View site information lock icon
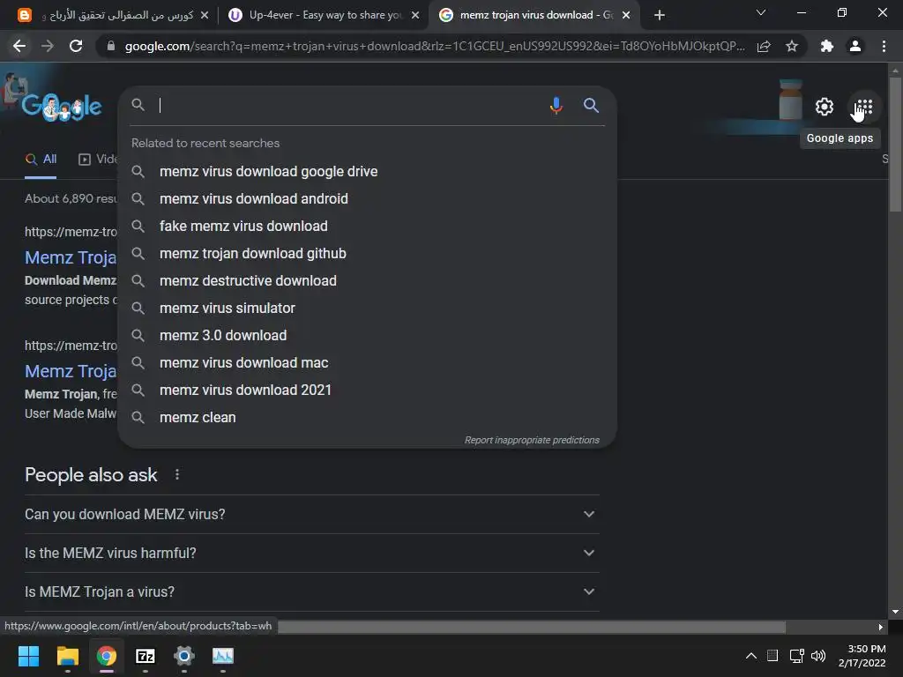This screenshot has width=903, height=677. click(111, 46)
